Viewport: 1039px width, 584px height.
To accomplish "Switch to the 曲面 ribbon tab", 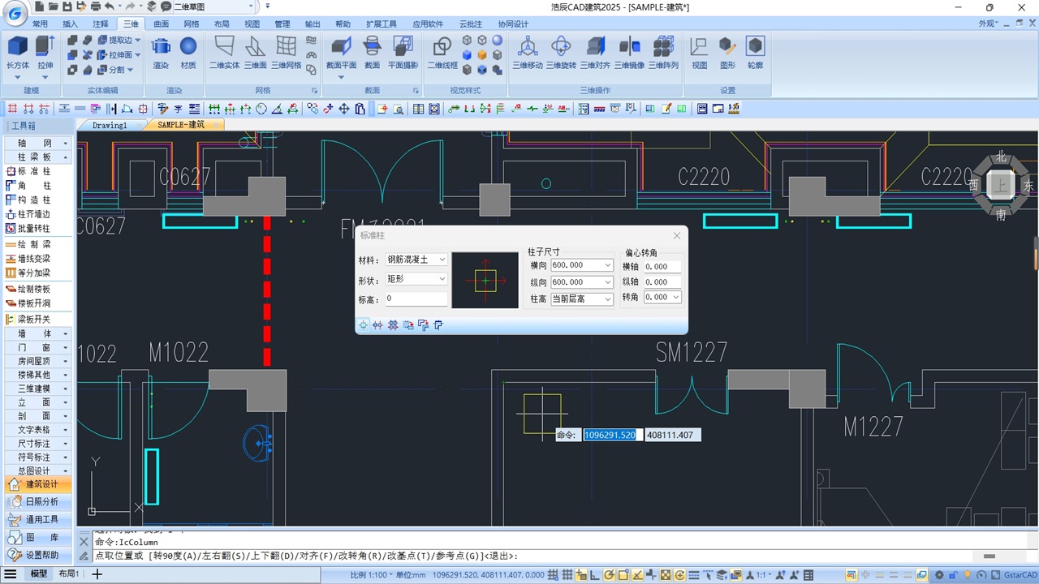I will point(161,24).
